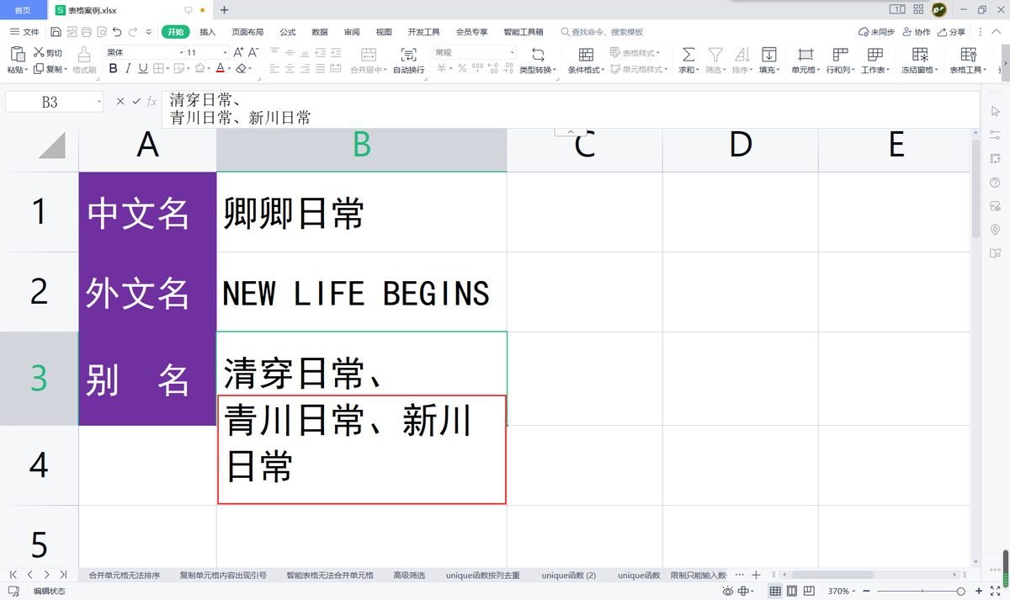Click the Clear format eraser icon
Screen dimensions: 1010x600
pyautogui.click(x=242, y=69)
